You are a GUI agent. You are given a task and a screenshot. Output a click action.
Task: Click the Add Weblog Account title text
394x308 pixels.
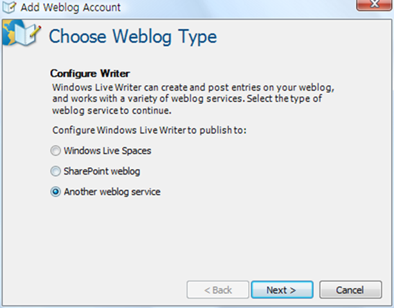(x=70, y=8)
